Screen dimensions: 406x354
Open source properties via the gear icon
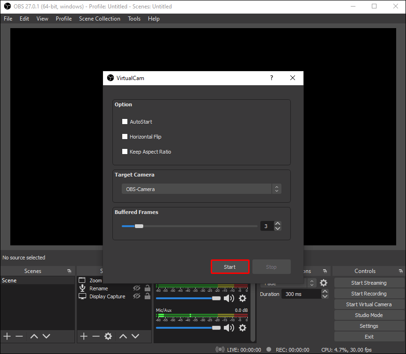click(x=108, y=336)
